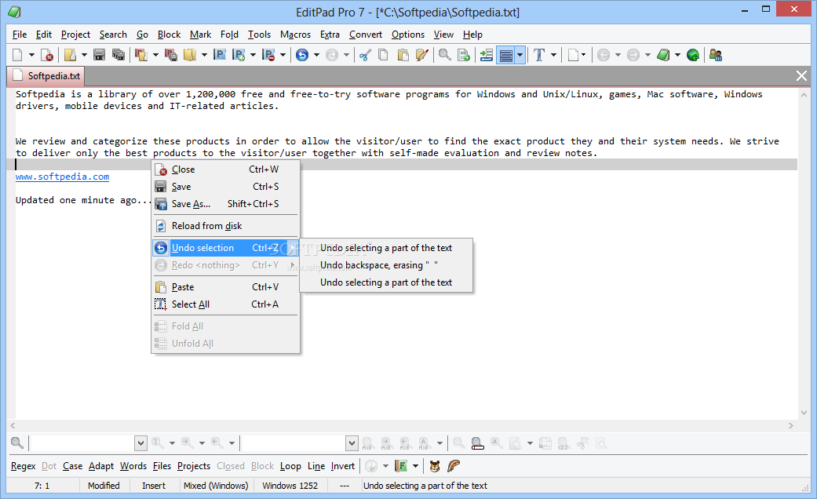
Task: Click the globe with green arrow icon
Action: (692, 55)
